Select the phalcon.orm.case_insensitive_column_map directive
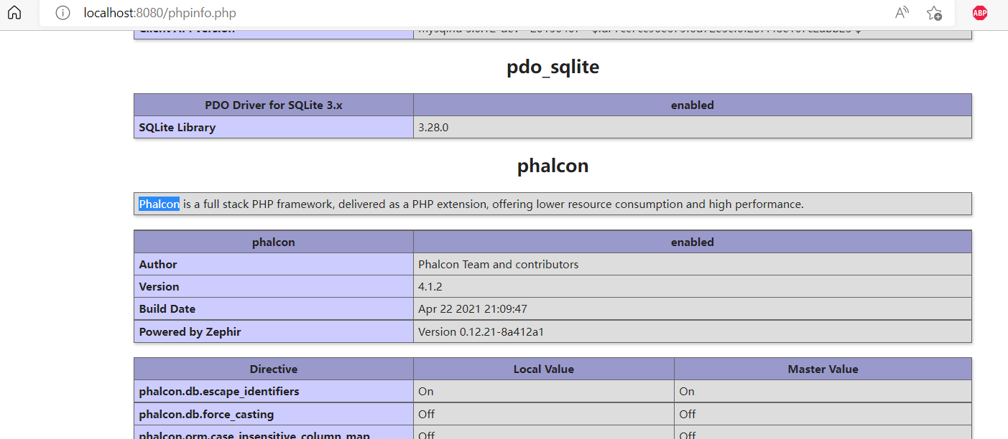Screen dimensions: 1008x439 (274, 433)
